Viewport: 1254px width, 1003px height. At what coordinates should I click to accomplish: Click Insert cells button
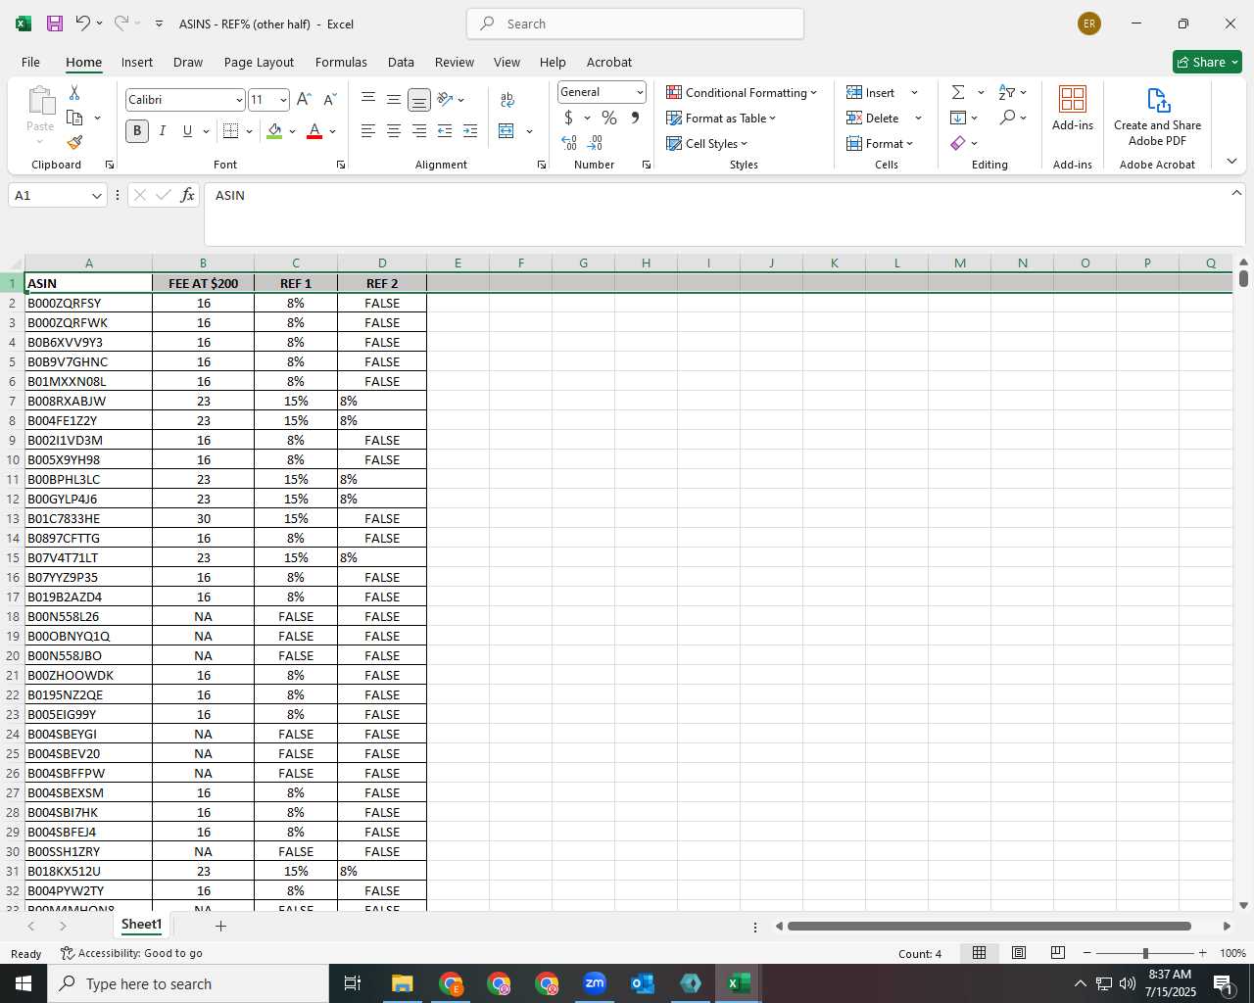[872, 92]
